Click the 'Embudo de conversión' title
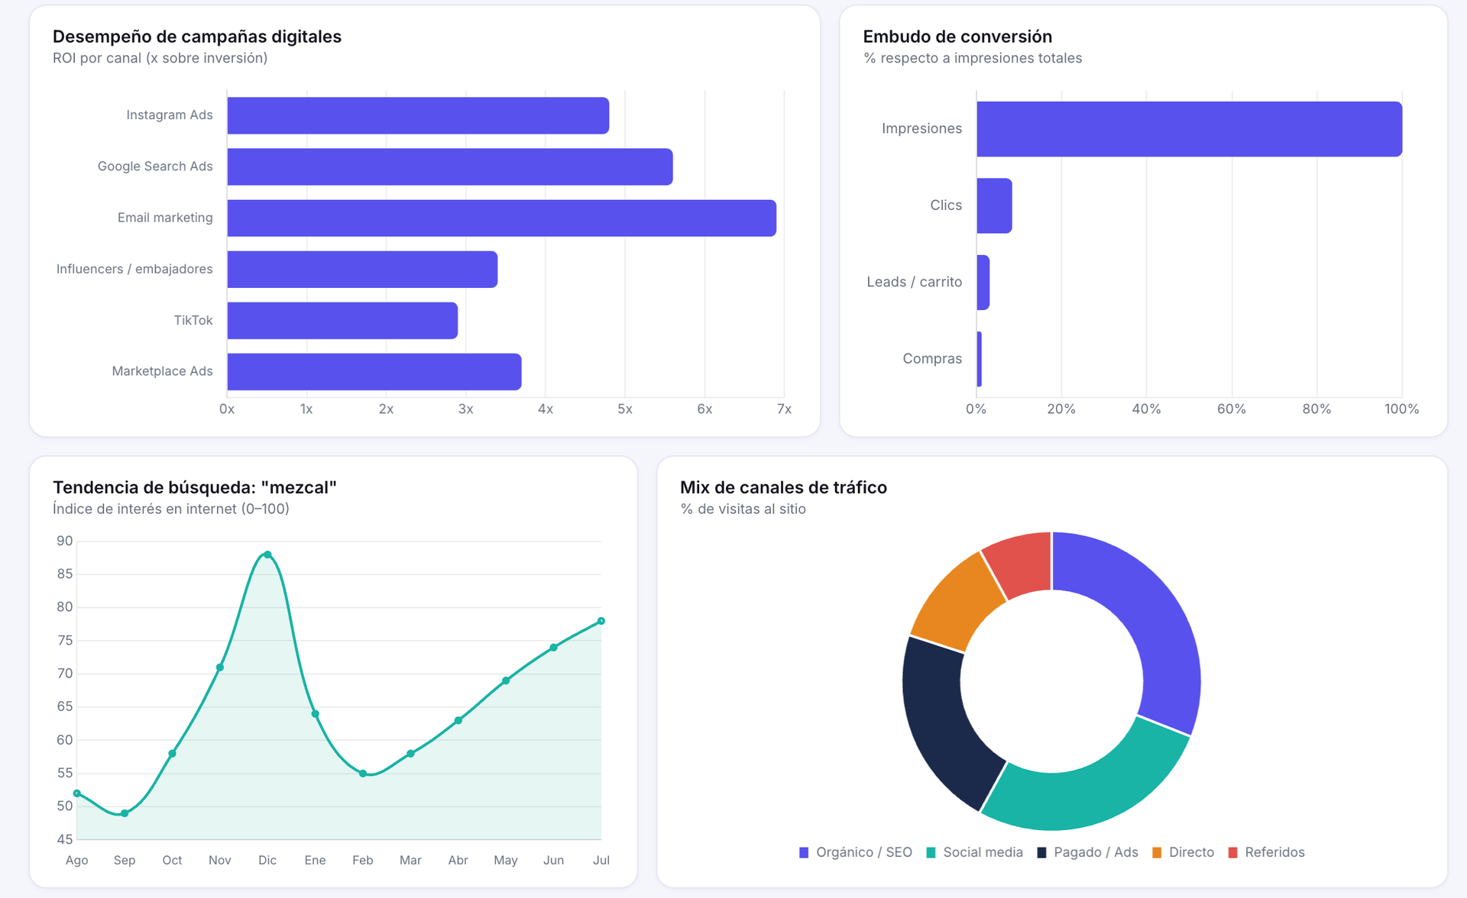Viewport: 1467px width, 898px height. tap(957, 37)
